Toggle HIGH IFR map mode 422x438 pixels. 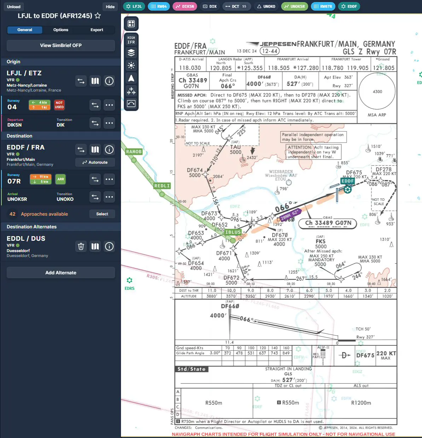click(x=131, y=40)
